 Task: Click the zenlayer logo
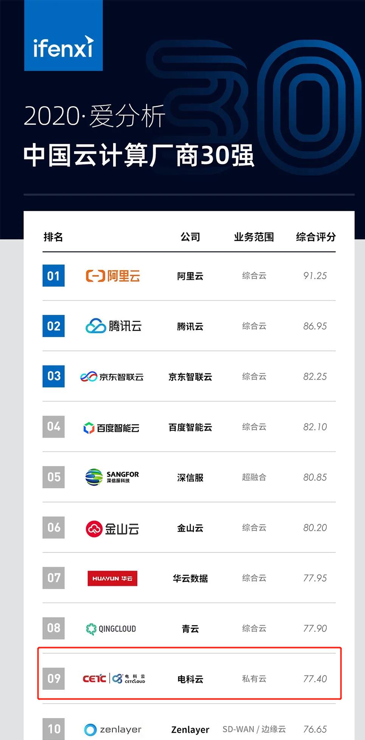[113, 729]
